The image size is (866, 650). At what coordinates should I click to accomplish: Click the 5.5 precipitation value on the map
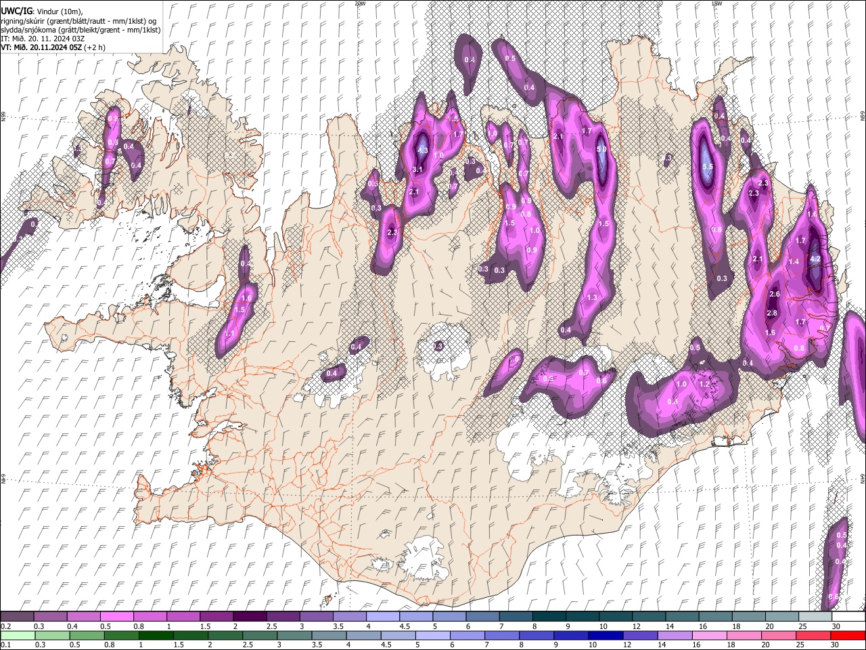(x=708, y=167)
